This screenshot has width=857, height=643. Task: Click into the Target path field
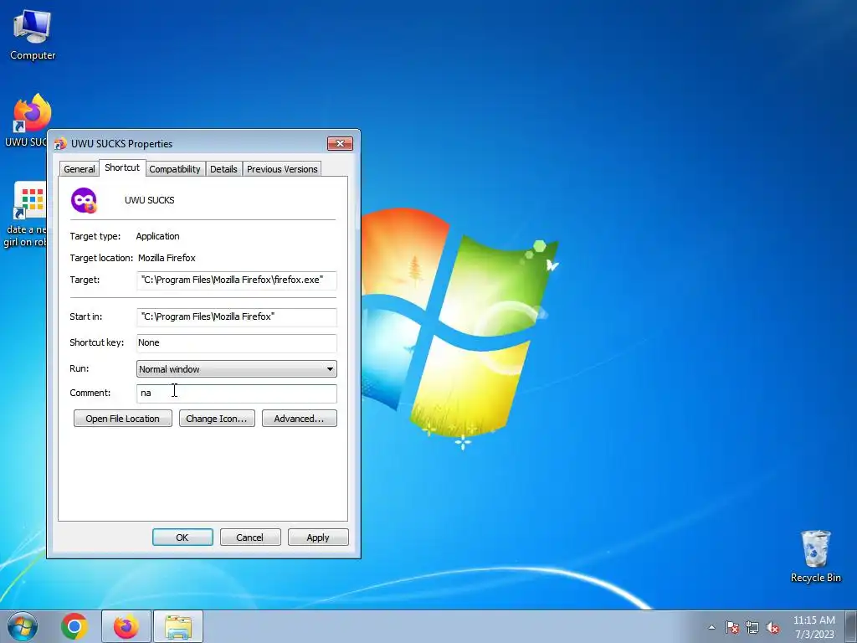(x=236, y=280)
